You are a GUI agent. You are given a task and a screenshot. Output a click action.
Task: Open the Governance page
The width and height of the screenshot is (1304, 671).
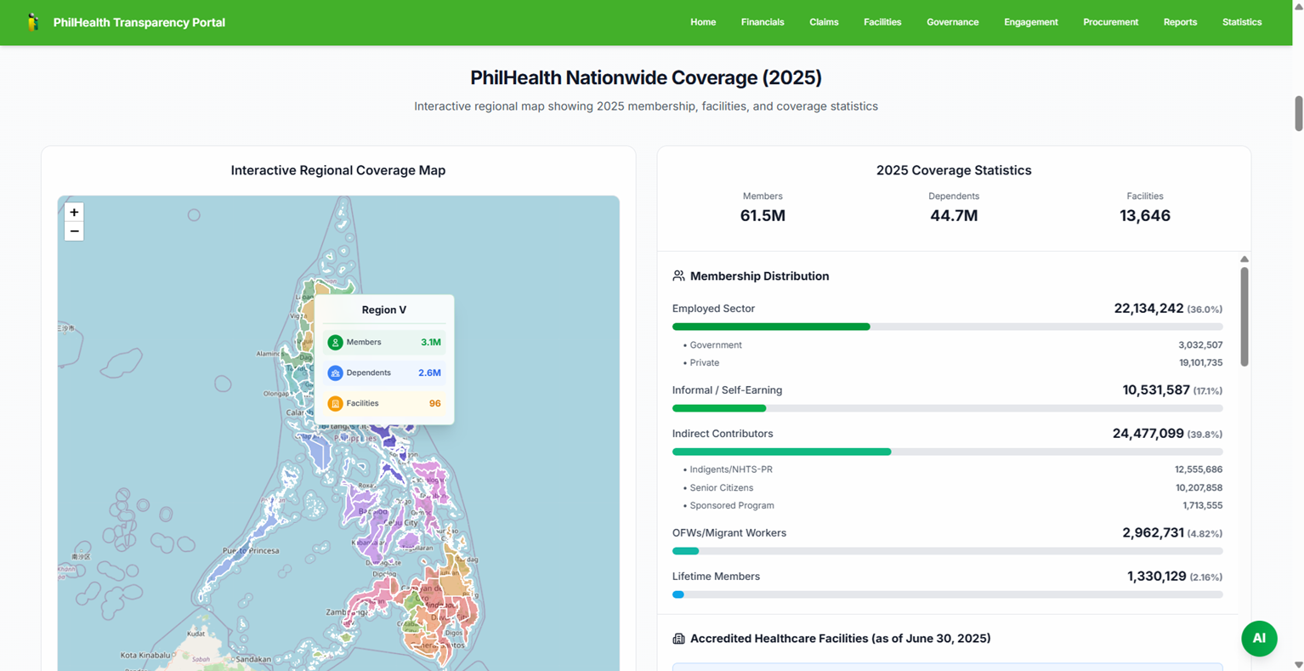tap(952, 22)
